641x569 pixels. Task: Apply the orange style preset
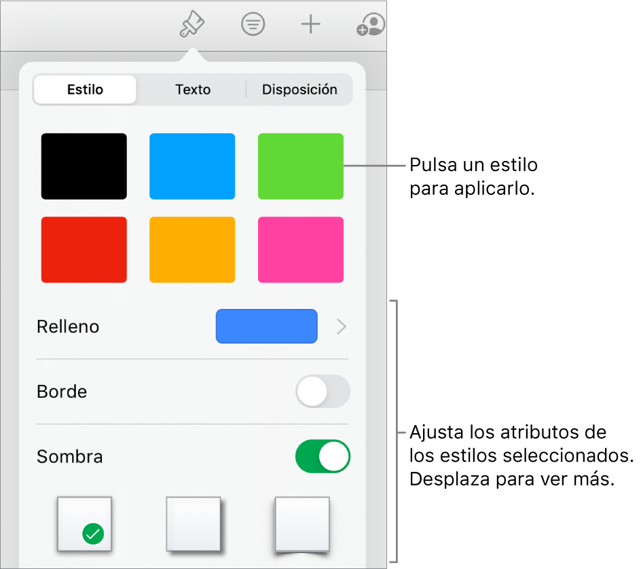point(192,249)
